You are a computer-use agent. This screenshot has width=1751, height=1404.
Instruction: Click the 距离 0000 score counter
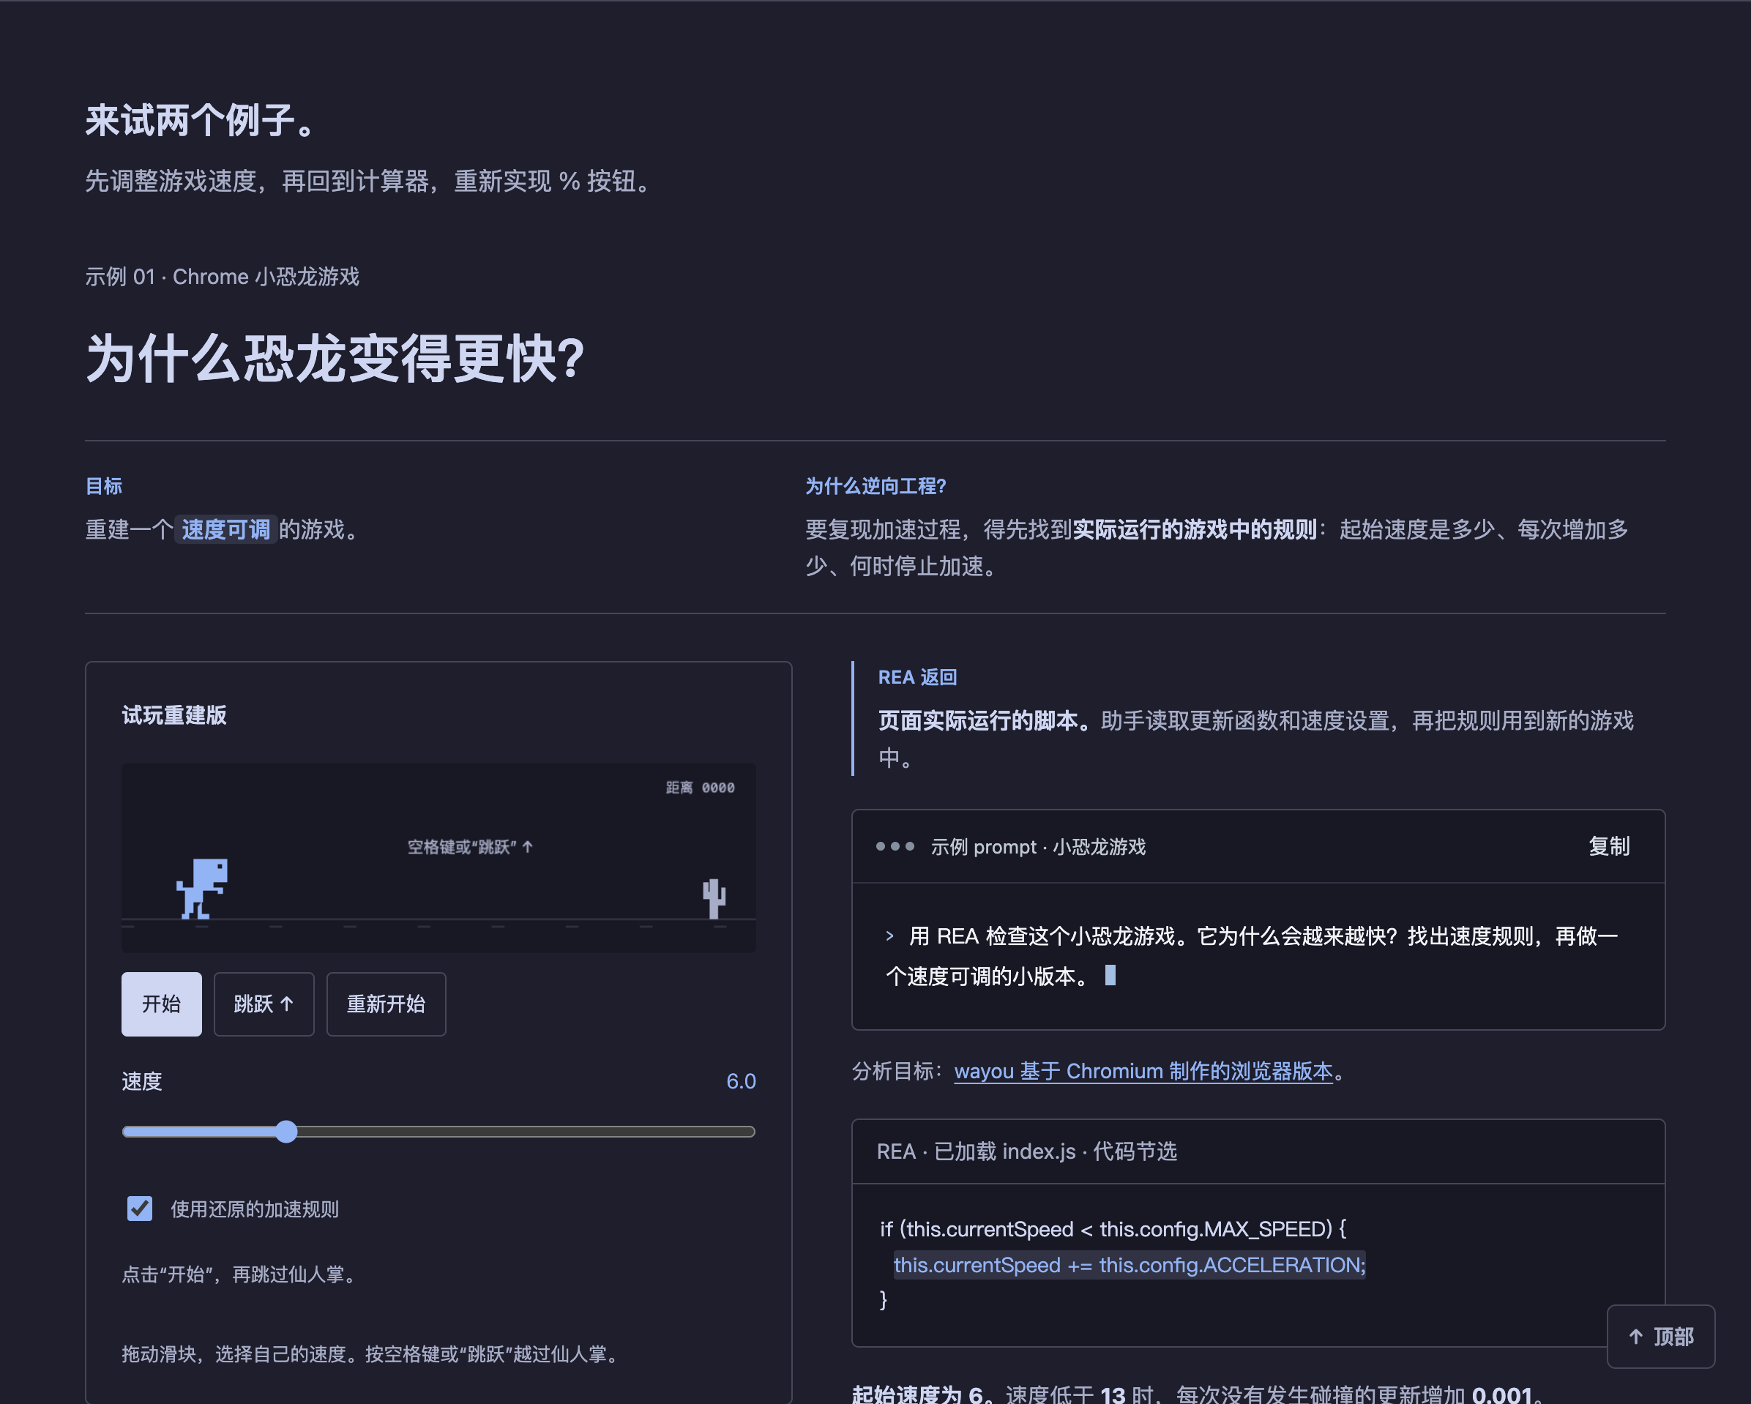[x=700, y=788]
